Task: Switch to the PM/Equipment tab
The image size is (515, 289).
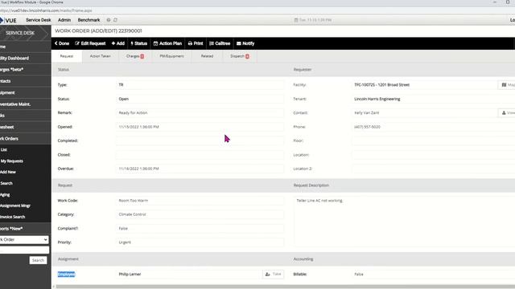Action: coord(171,56)
